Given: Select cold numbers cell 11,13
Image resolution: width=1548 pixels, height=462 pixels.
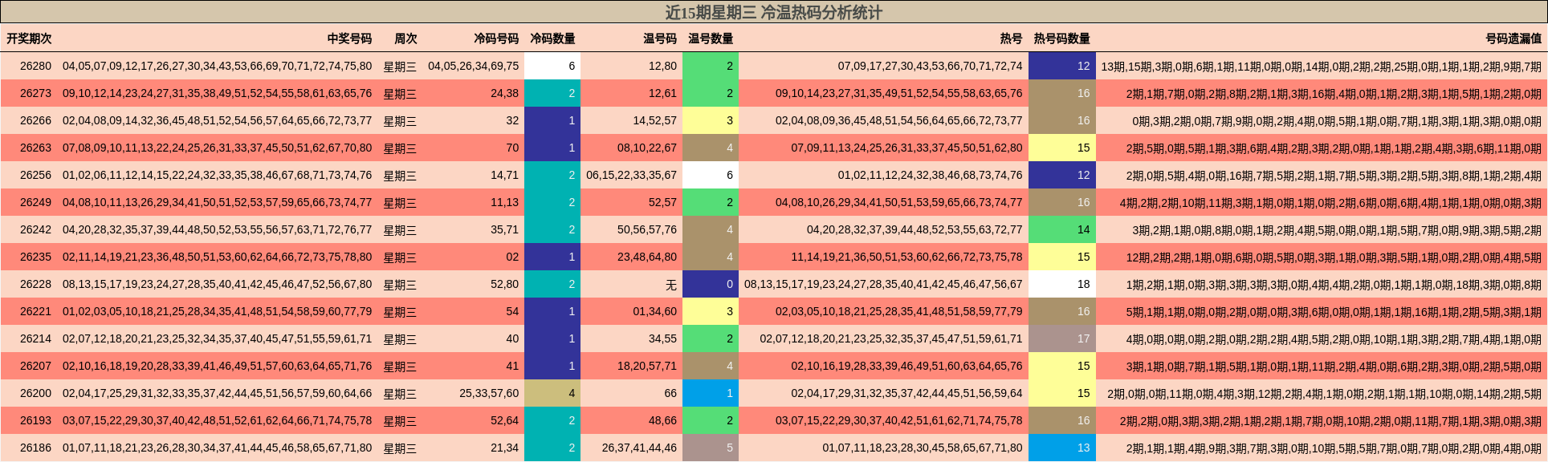Looking at the screenshot, I should pyautogui.click(x=505, y=202).
